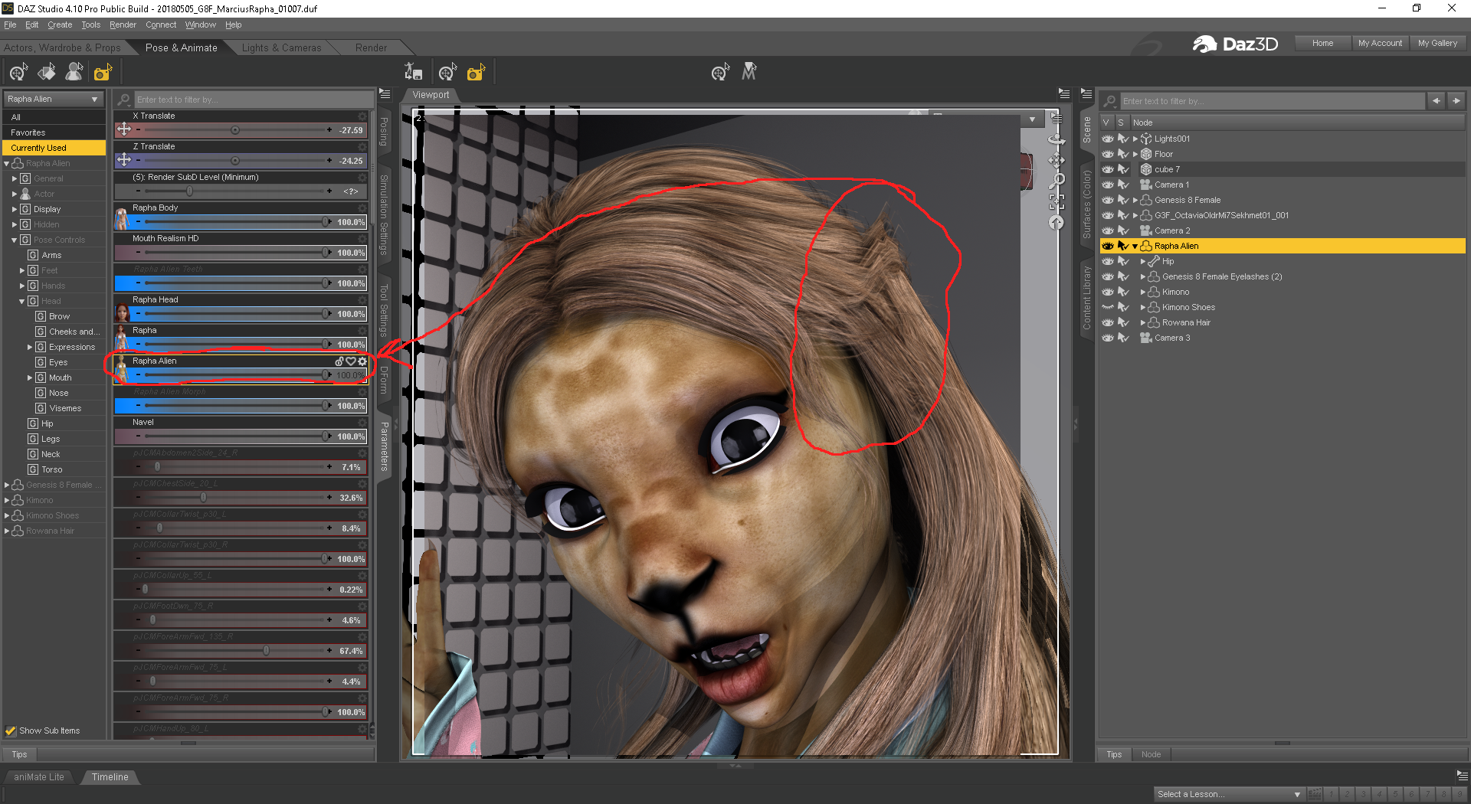
Task: Click the person-with-cursor tool in left toolbar
Action: click(74, 73)
